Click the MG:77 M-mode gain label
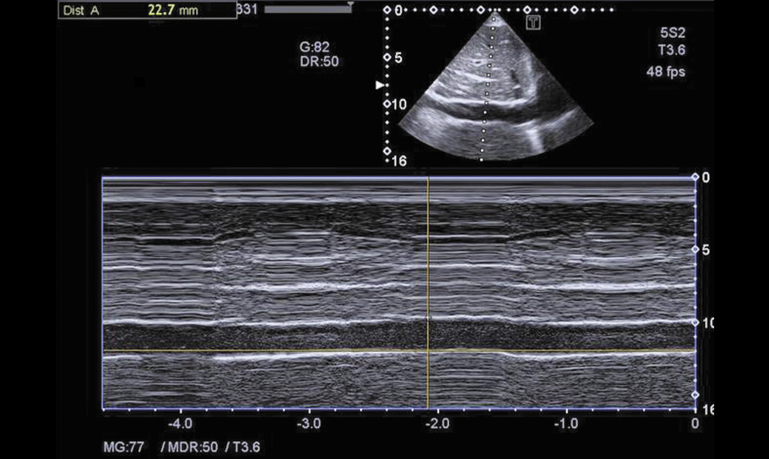Screen dimensions: 769x459 pos(123,447)
